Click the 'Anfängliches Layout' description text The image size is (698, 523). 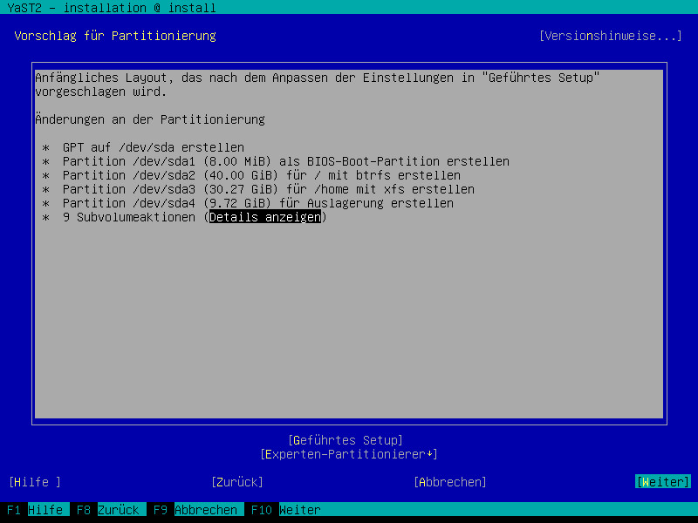click(318, 85)
